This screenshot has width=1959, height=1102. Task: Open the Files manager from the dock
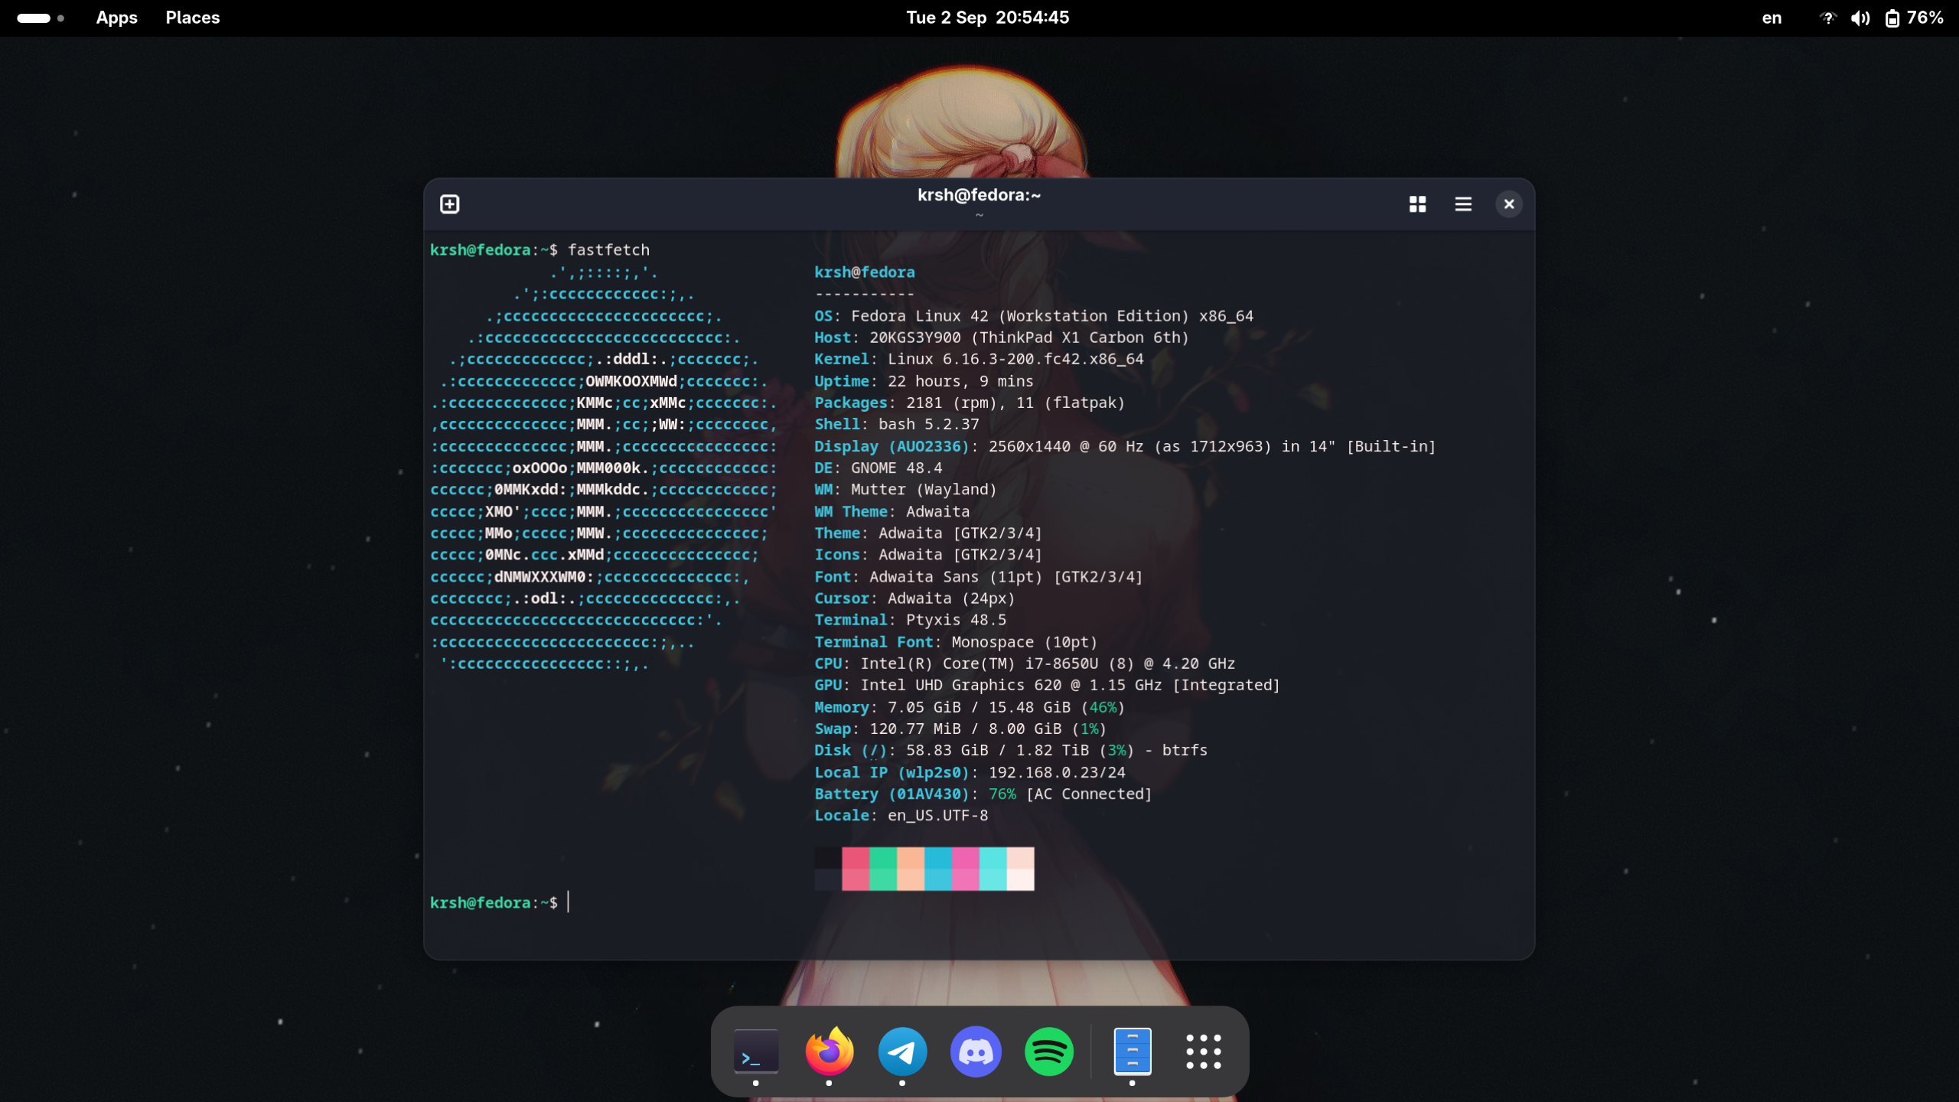coord(1132,1051)
